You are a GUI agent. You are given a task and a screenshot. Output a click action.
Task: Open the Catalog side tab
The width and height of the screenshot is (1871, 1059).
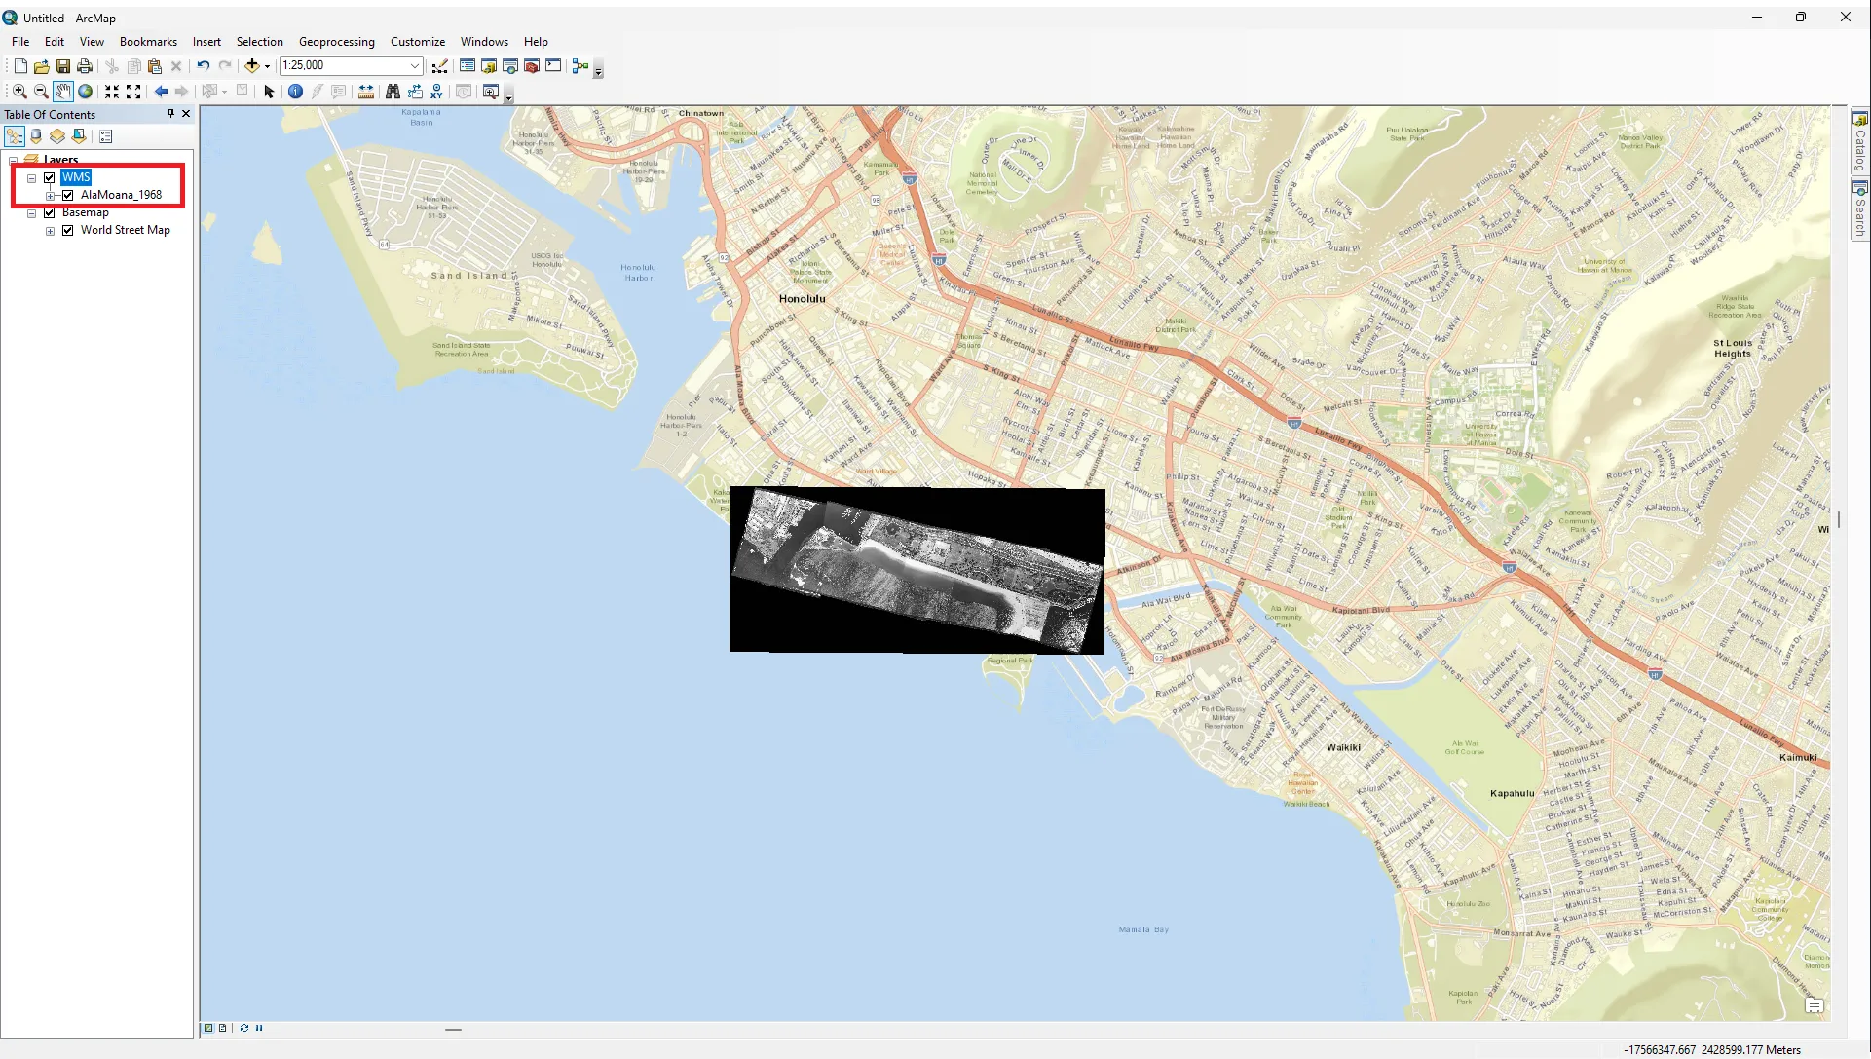tap(1859, 141)
